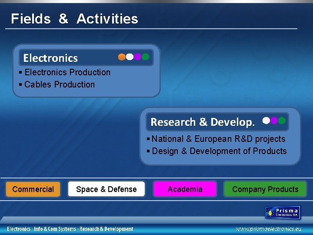This screenshot has width=313, height=235.
Task: Click National & European R&D projects bullet
Action: click(x=216, y=139)
